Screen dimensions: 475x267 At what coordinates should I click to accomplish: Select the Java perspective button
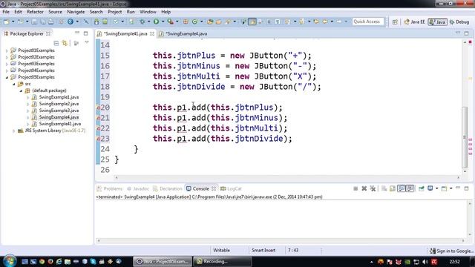437,22
